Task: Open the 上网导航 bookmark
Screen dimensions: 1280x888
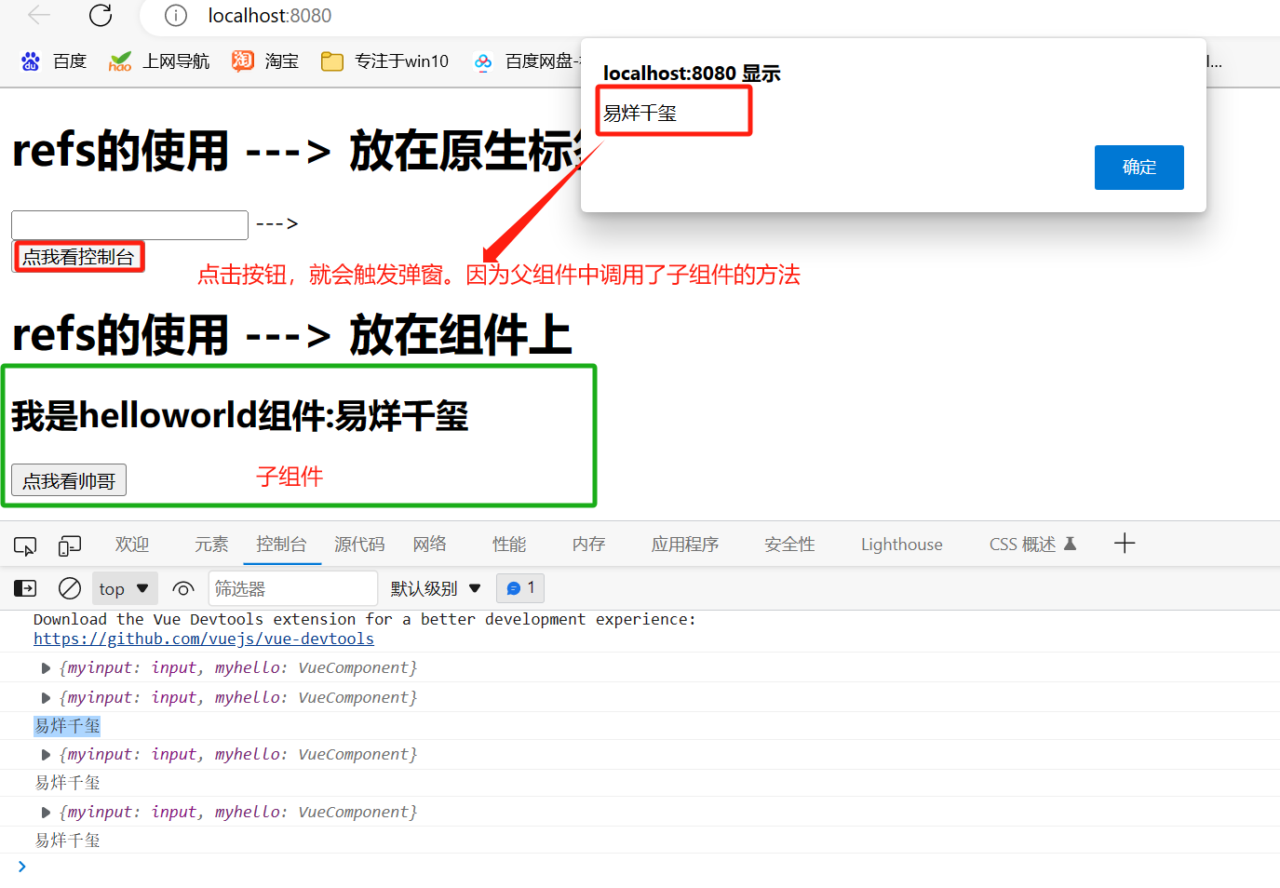Action: coord(159,61)
